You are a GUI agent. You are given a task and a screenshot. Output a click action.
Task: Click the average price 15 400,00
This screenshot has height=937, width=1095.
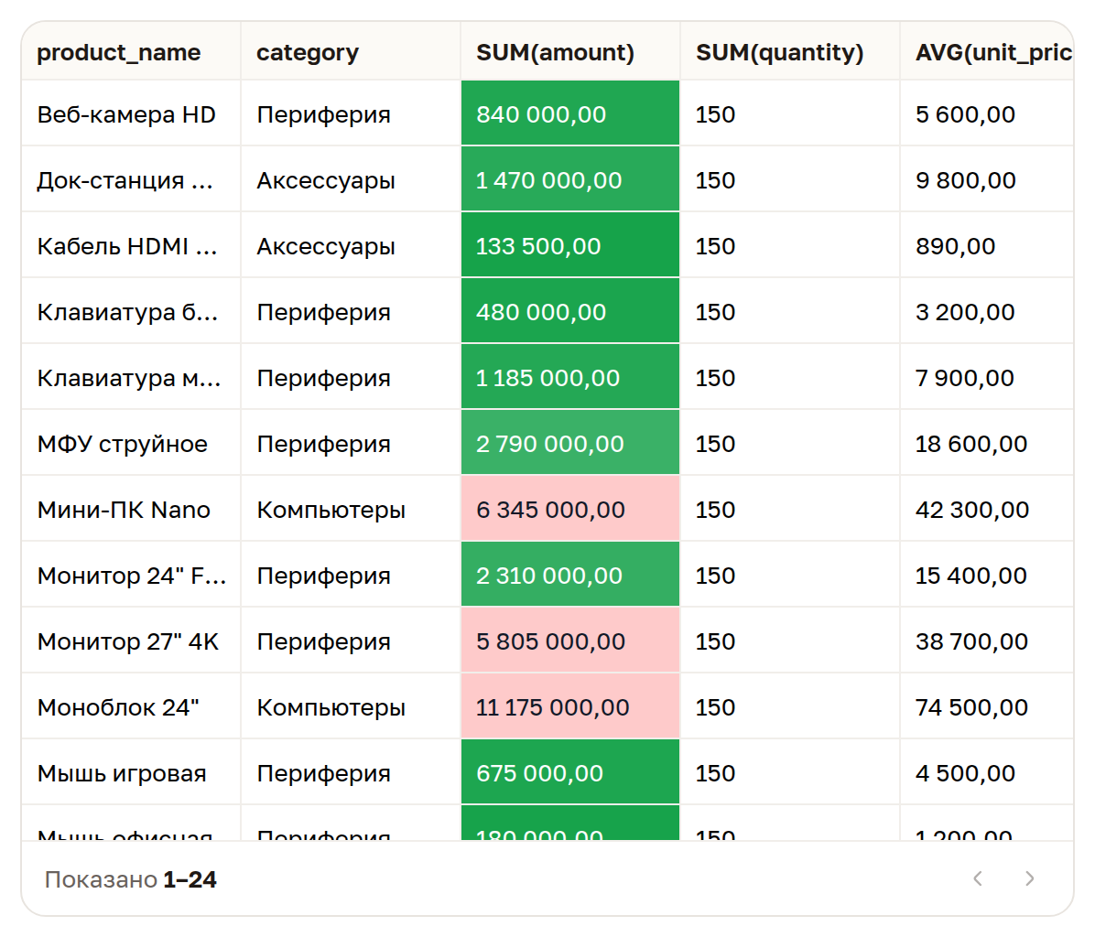[x=986, y=575]
